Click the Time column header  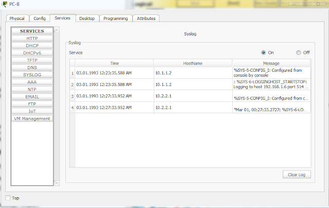(114, 64)
